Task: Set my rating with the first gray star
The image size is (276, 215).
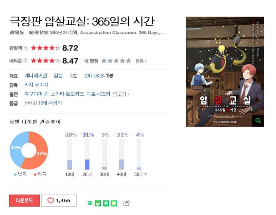Action: (104, 61)
